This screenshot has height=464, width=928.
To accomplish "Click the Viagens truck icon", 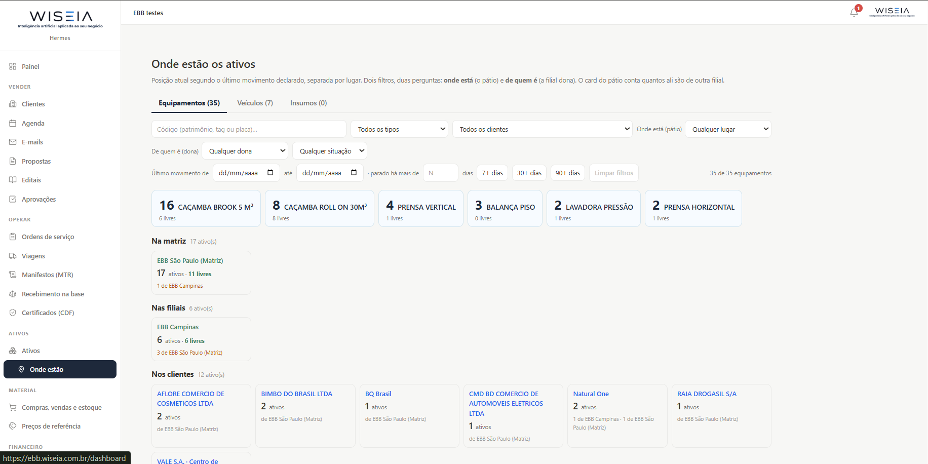I will click(13, 256).
